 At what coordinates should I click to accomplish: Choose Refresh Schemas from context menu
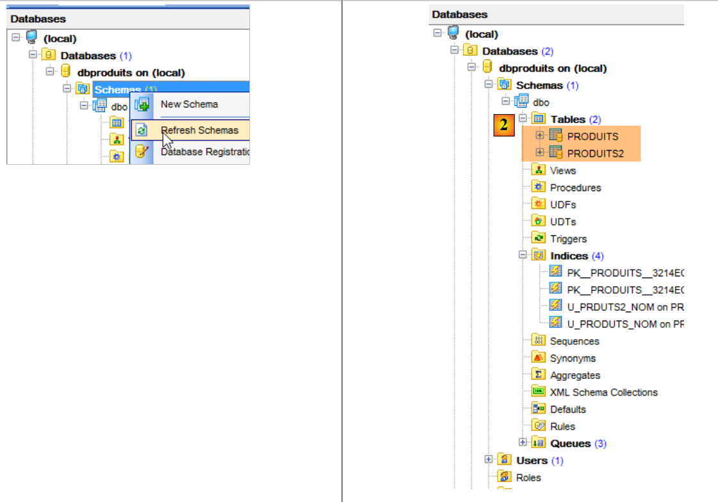[x=199, y=130]
